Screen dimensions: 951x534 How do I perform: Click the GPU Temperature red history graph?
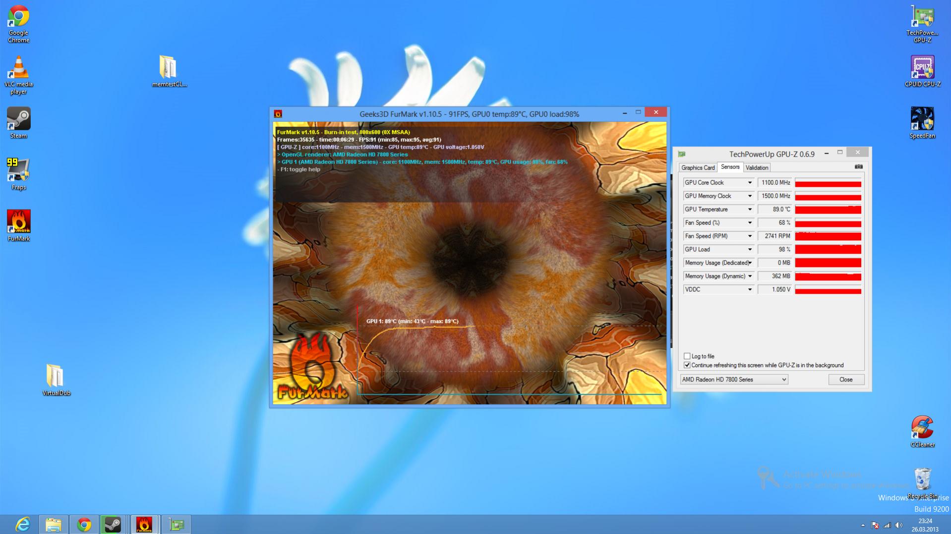click(828, 210)
